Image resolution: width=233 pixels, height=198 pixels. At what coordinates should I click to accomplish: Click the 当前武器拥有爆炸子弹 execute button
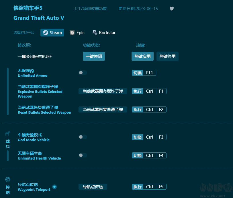(x=103, y=91)
